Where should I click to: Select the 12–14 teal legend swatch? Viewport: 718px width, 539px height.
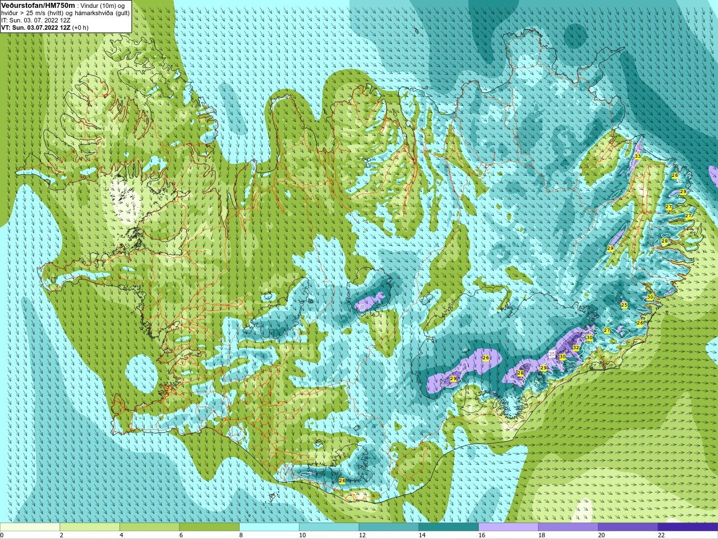click(x=389, y=527)
